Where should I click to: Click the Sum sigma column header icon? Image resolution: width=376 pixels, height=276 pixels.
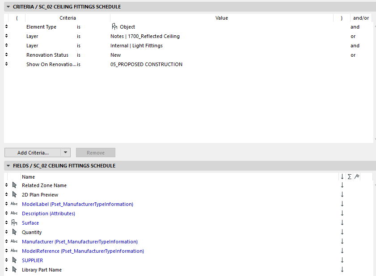(349, 177)
